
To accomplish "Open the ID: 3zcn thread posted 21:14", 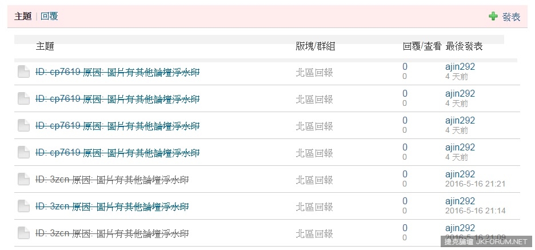I will tap(112, 207).
